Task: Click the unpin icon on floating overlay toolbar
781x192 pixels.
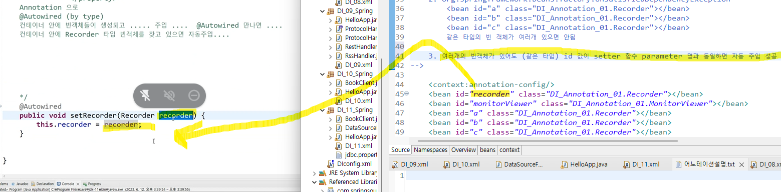Action: 145,95
